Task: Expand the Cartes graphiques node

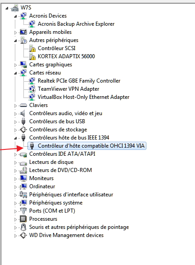Action: (x=15, y=65)
